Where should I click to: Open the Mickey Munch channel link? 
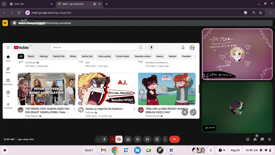tap(153, 116)
